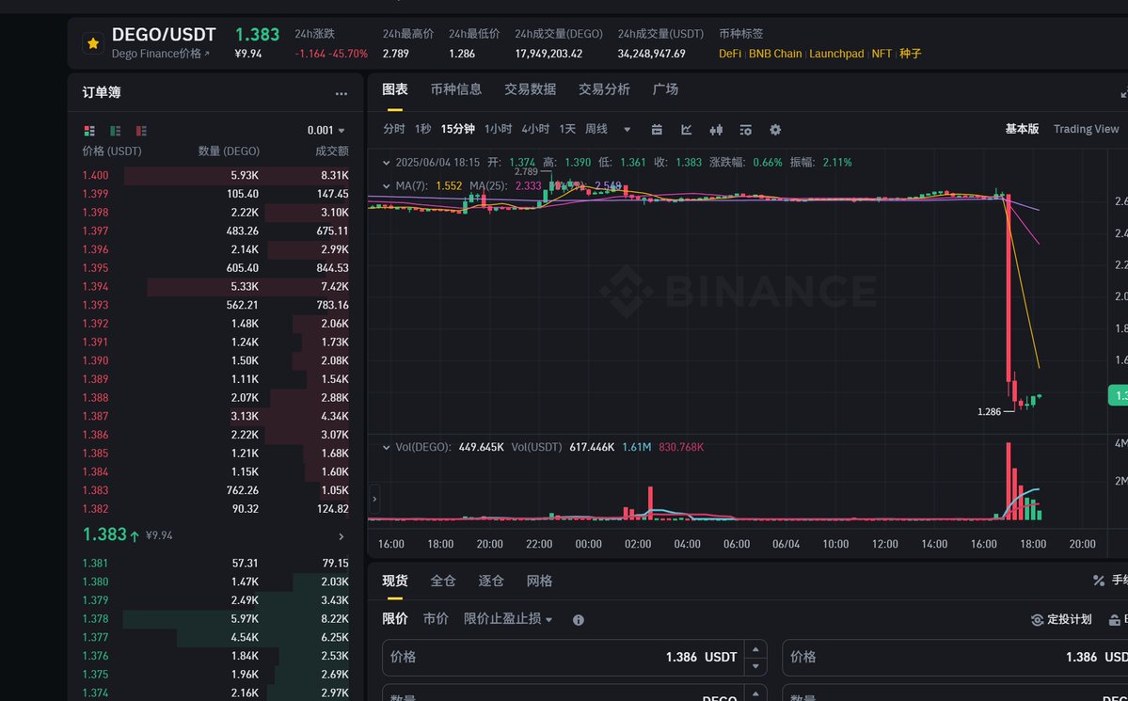This screenshot has width=1128, height=701.
Task: Show buy orders only in order book
Action: (x=115, y=131)
